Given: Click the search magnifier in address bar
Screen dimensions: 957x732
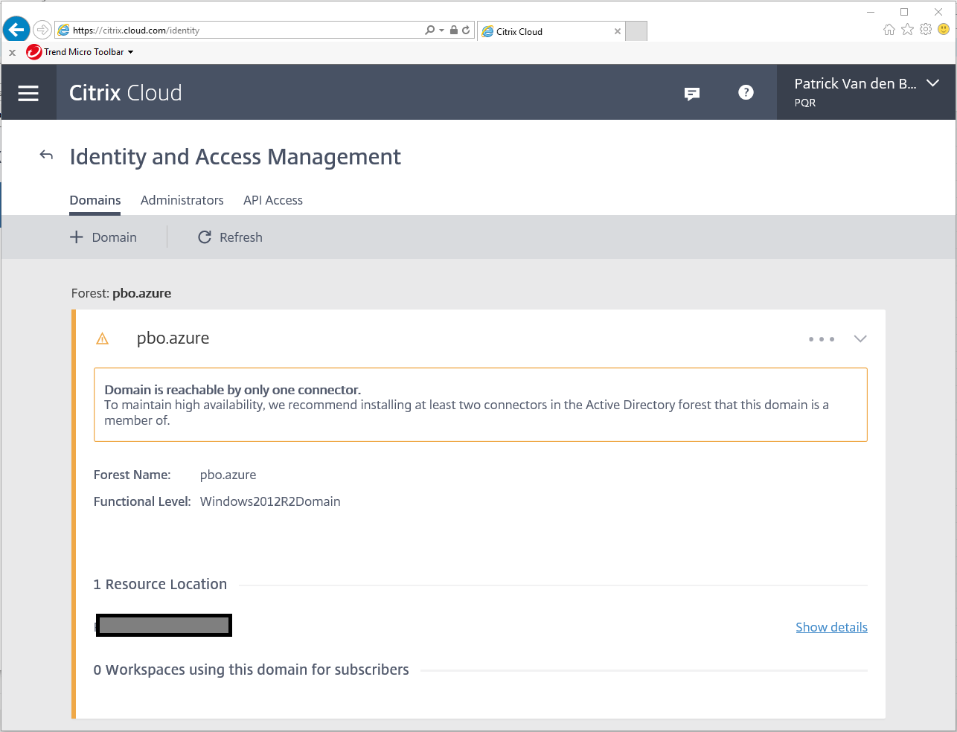Looking at the screenshot, I should coord(429,30).
